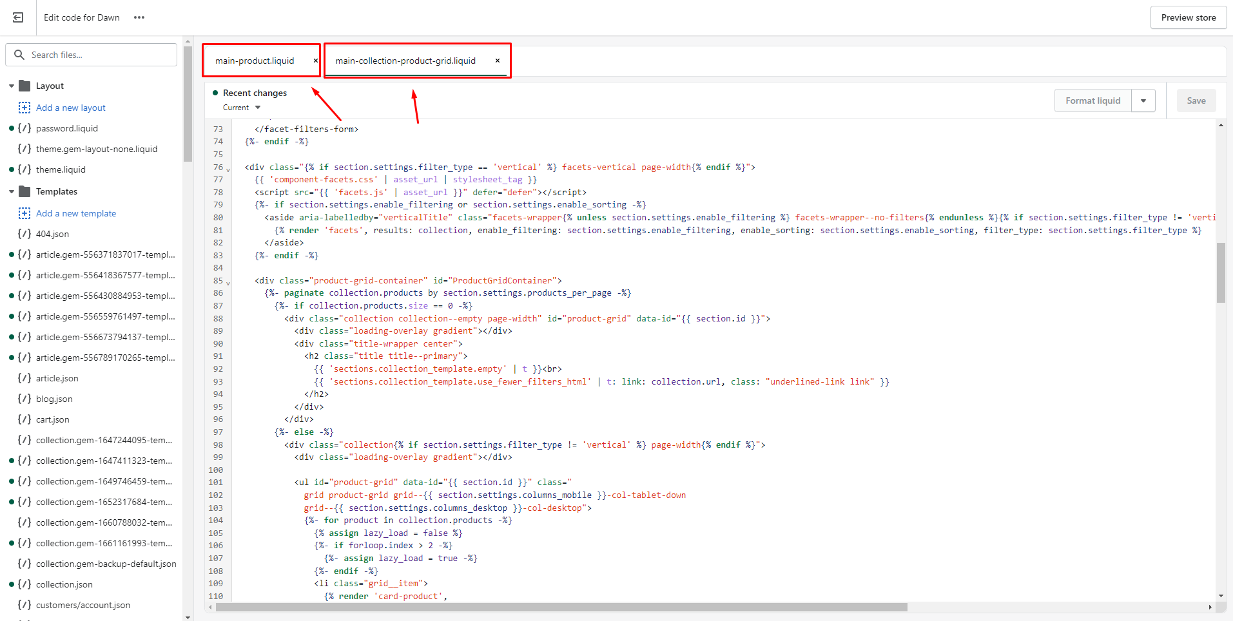Click the exit editor icon at top left
The image size is (1233, 621).
point(18,17)
